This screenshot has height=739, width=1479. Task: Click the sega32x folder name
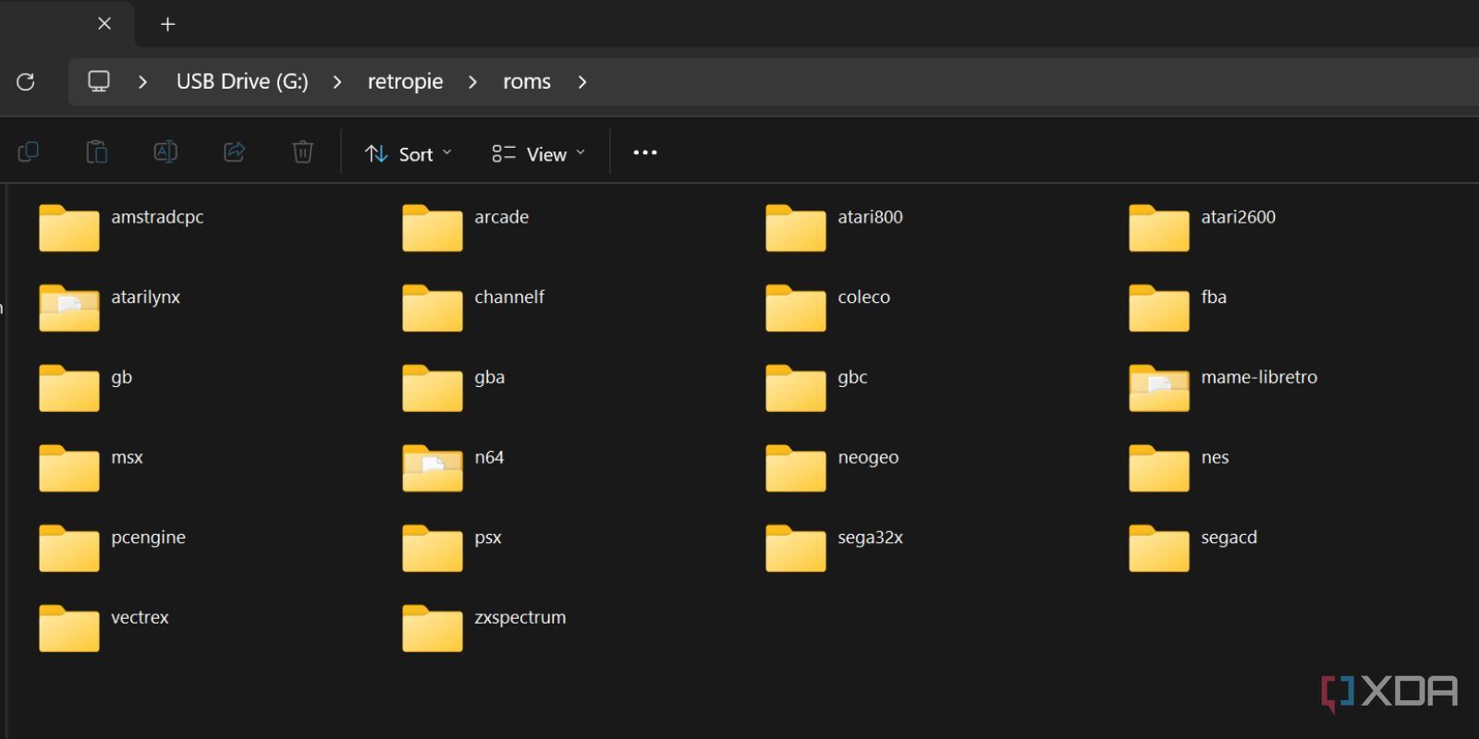coord(870,538)
